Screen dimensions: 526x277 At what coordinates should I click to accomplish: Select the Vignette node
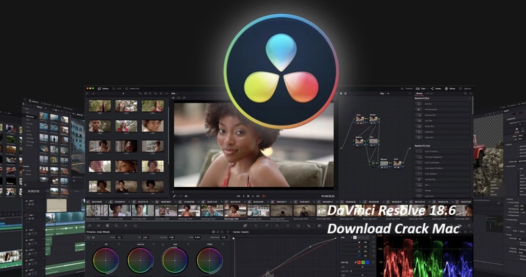[x=384, y=164]
